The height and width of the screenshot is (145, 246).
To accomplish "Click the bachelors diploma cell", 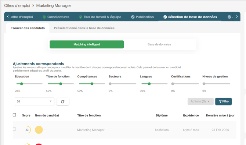I will click(x=162, y=130).
